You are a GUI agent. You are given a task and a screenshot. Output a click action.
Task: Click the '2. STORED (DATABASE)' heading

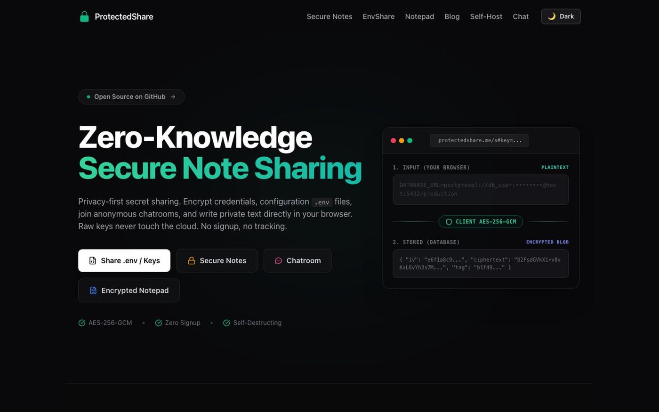tap(426, 242)
